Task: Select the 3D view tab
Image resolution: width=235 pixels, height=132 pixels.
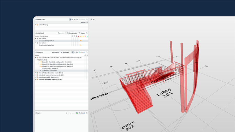Action: point(92,19)
